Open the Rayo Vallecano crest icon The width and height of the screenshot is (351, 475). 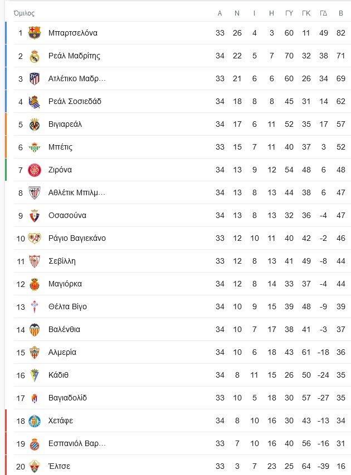pos(35,238)
